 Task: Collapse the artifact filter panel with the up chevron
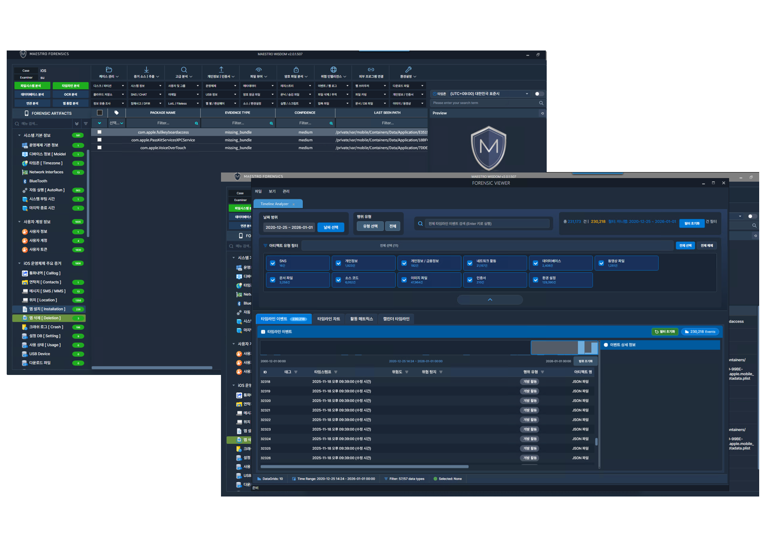490,299
